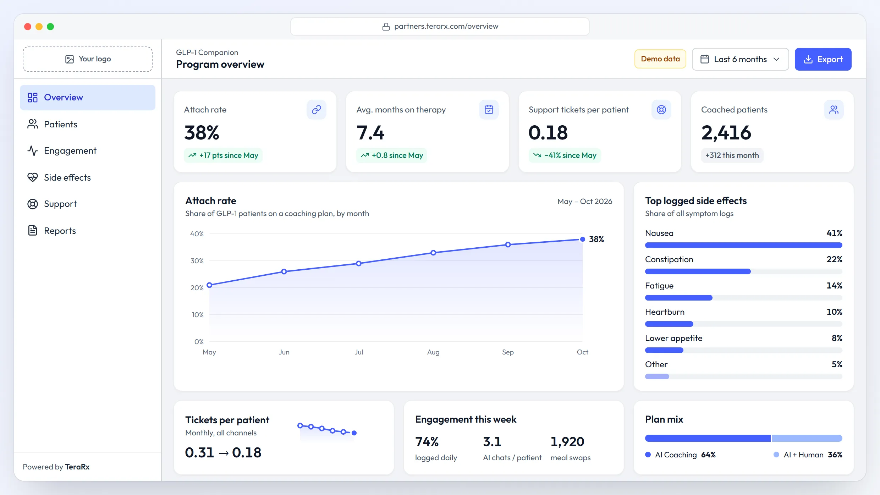The width and height of the screenshot is (880, 495).
Task: Click the URL address field
Action: coord(440,27)
